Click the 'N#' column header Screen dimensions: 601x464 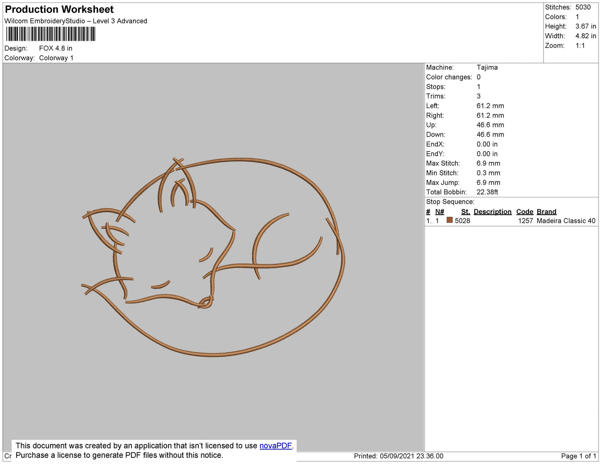click(440, 212)
